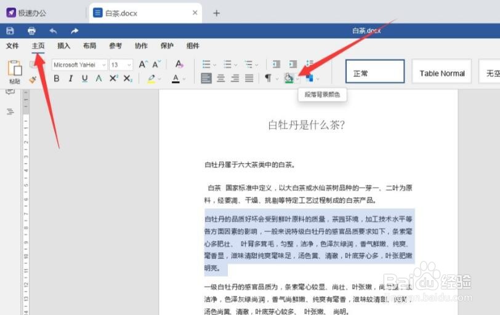
Task: Expand multilevel list style options
Action: tap(257, 65)
